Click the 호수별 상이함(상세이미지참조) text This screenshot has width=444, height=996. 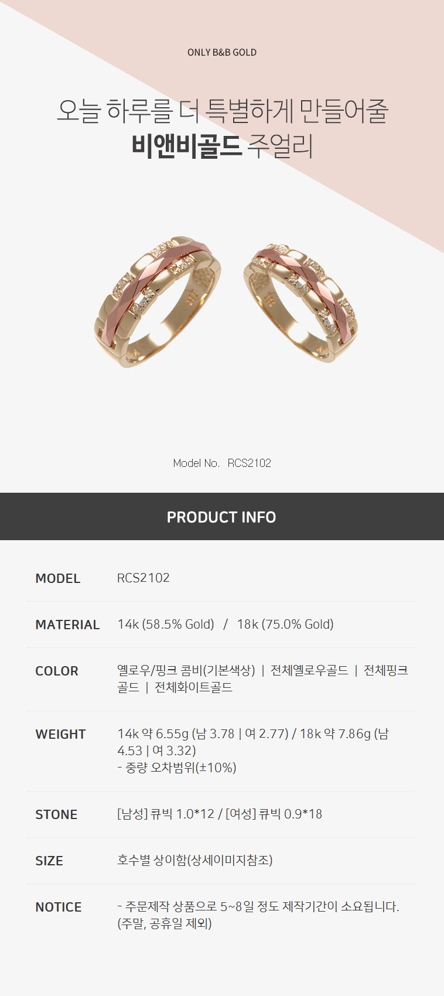pyautogui.click(x=195, y=860)
